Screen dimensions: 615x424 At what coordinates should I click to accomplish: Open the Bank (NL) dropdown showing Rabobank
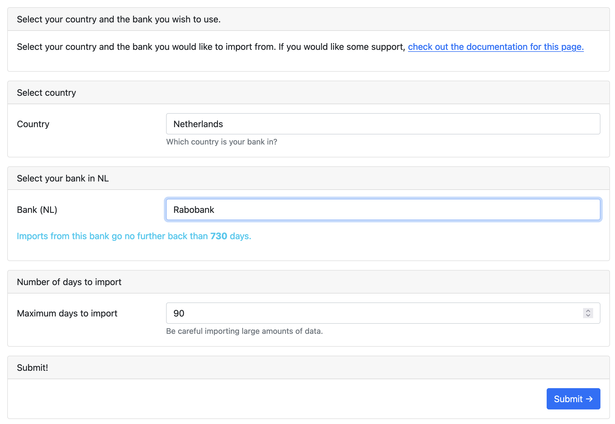tap(383, 209)
